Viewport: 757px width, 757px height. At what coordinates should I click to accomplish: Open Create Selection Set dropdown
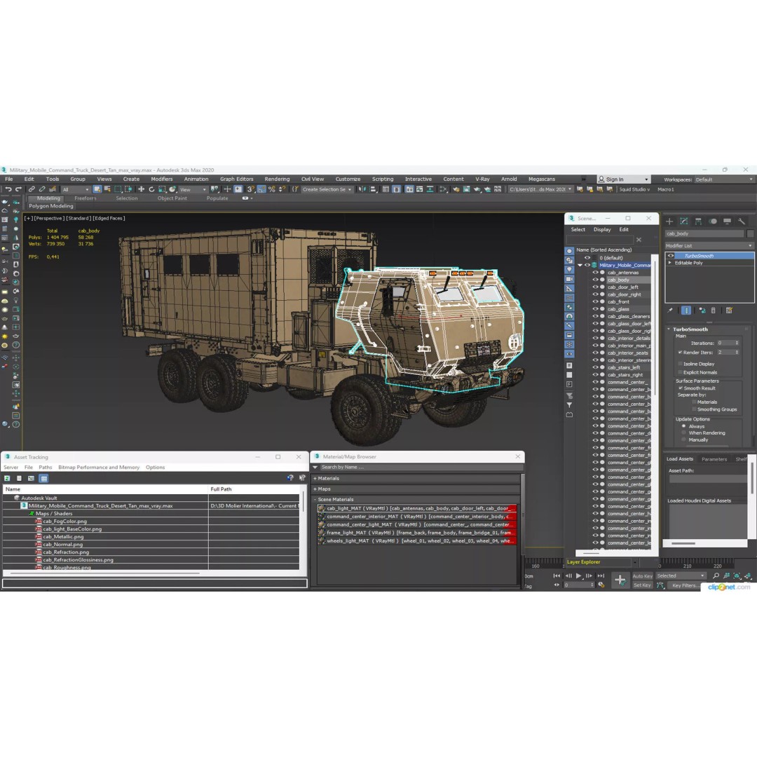(327, 189)
